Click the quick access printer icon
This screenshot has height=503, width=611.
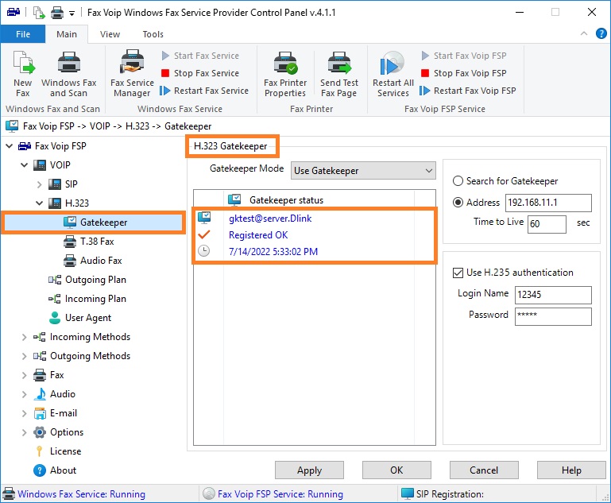pos(57,13)
